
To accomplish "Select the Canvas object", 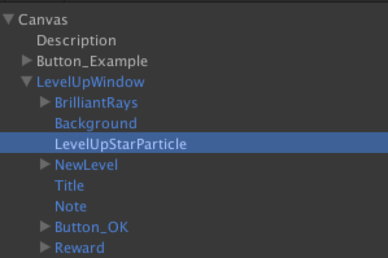I will (x=43, y=19).
